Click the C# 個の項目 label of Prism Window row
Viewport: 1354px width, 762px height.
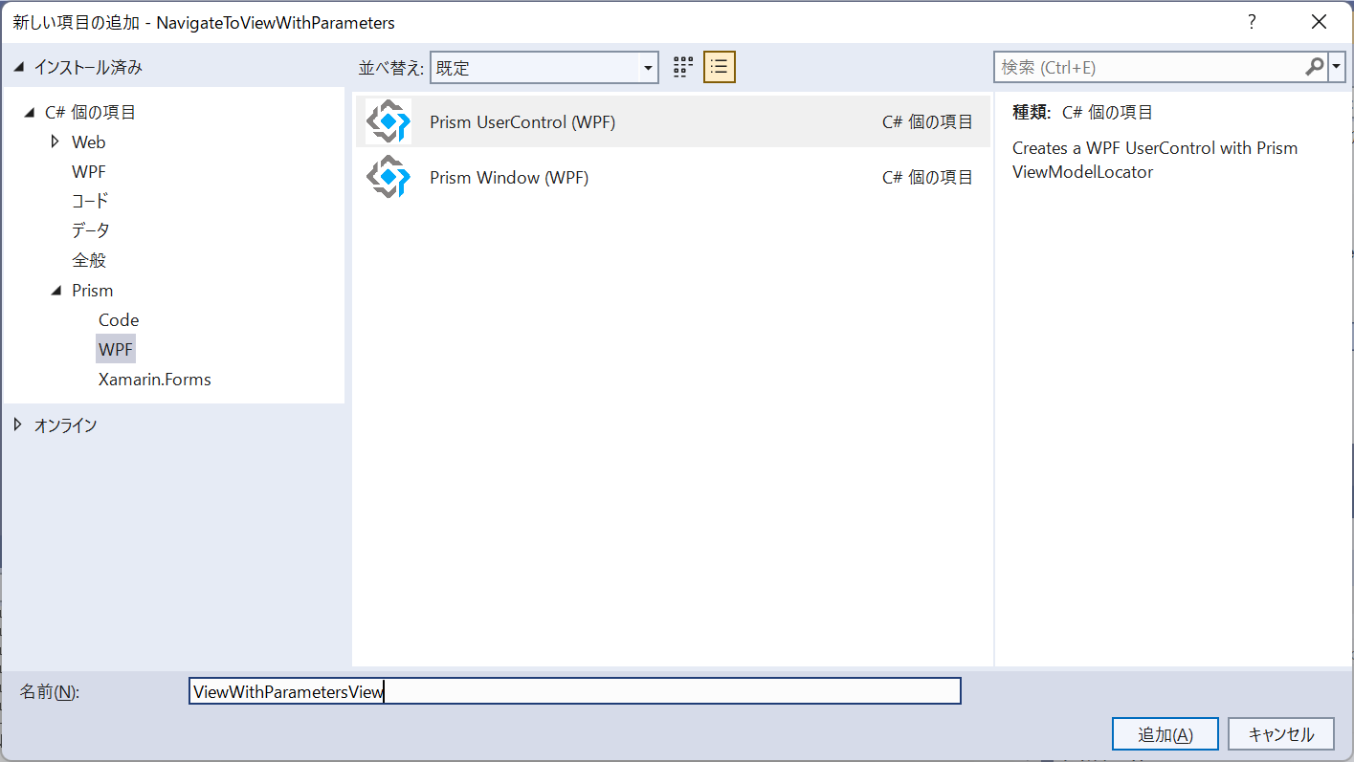(x=927, y=177)
